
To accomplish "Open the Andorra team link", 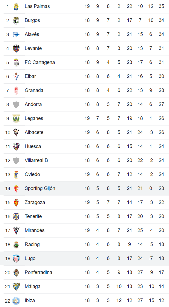I will [x=33, y=104].
